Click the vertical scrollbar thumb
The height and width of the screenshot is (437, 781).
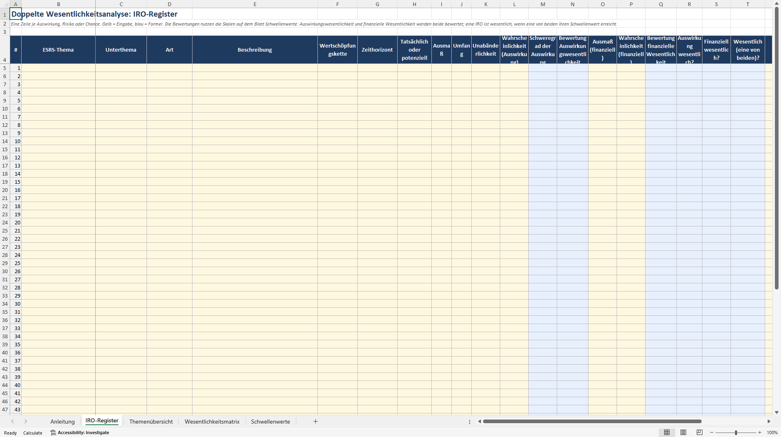click(x=777, y=148)
